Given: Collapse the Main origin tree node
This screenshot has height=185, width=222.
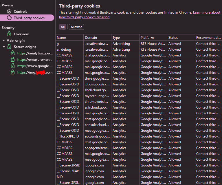Looking at the screenshot, I should pos(4,41).
